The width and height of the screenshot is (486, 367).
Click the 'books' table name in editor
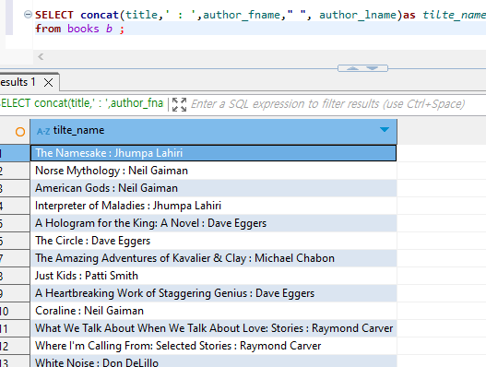pyautogui.click(x=83, y=29)
